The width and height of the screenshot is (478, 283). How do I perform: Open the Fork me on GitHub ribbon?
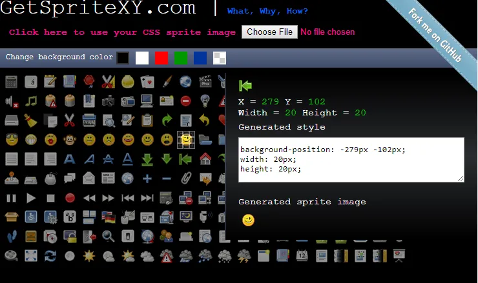click(x=435, y=35)
